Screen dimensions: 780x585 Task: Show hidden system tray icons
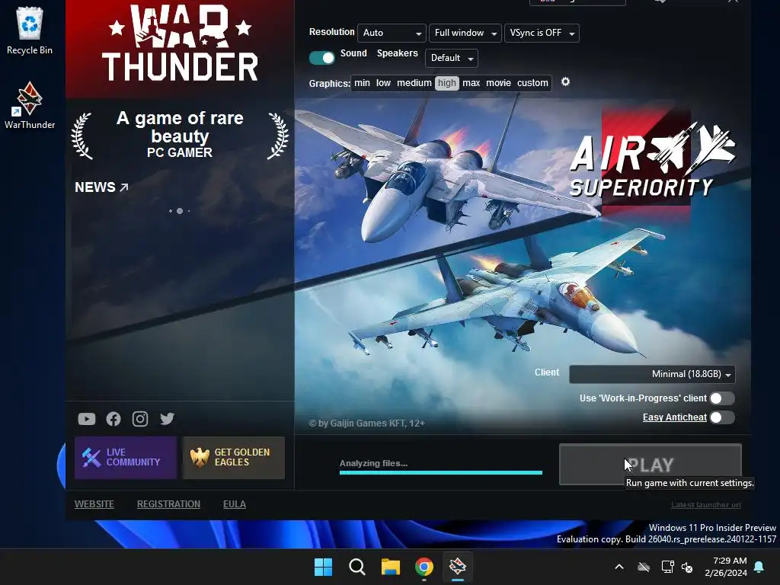click(x=619, y=567)
